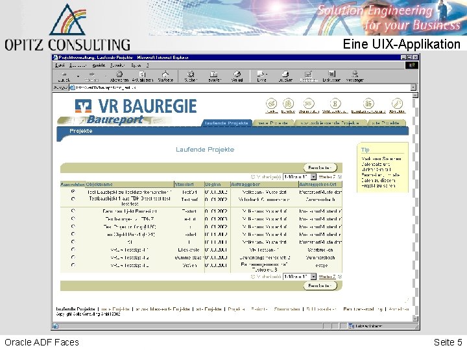Viewport: 467px width, 350px height.
Task: Open the Favoriten folder toolbar icon
Action: [214, 74]
